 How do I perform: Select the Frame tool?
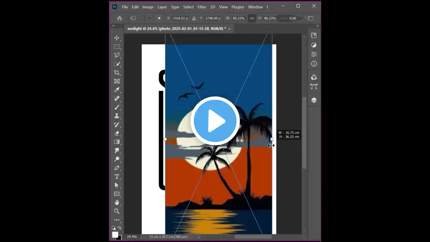(117, 81)
